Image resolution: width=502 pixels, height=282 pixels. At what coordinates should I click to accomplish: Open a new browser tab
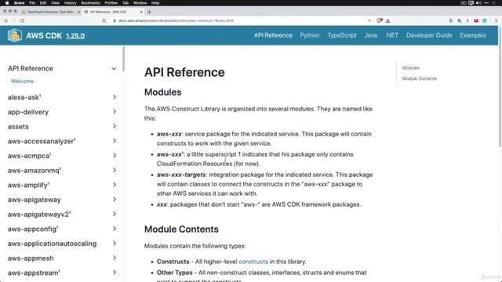click(149, 12)
